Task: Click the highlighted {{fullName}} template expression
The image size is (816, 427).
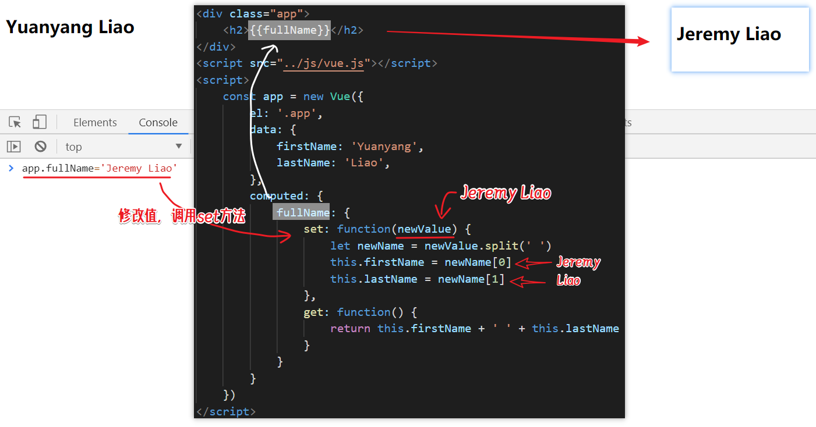Action: [x=289, y=30]
